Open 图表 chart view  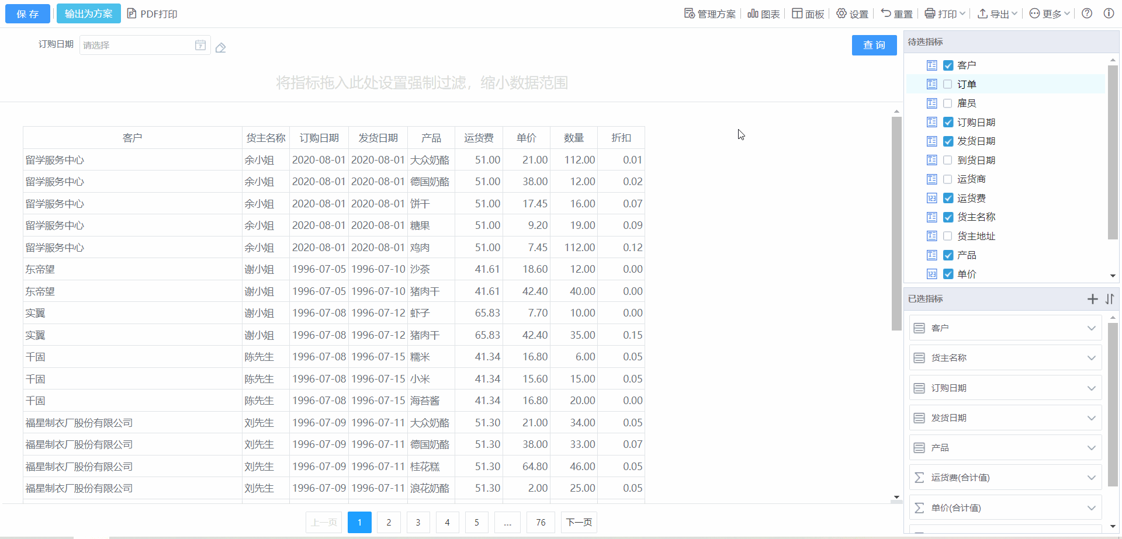[x=763, y=14]
